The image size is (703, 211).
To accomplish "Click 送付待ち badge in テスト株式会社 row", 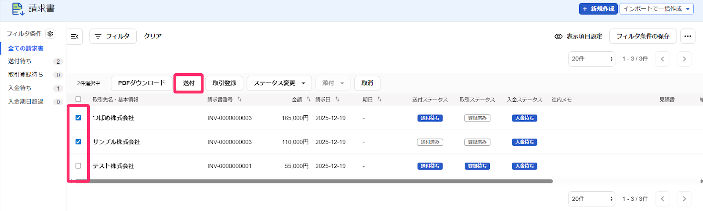I will pos(430,166).
